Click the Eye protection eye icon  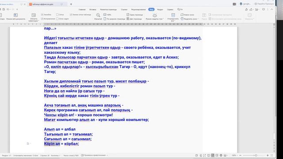coord(155,15)
